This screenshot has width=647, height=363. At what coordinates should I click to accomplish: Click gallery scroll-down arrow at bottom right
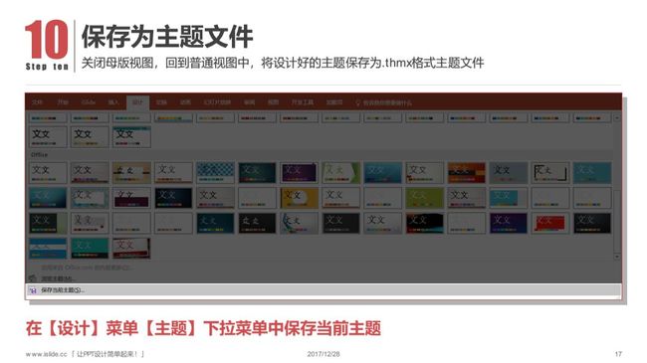(617, 257)
